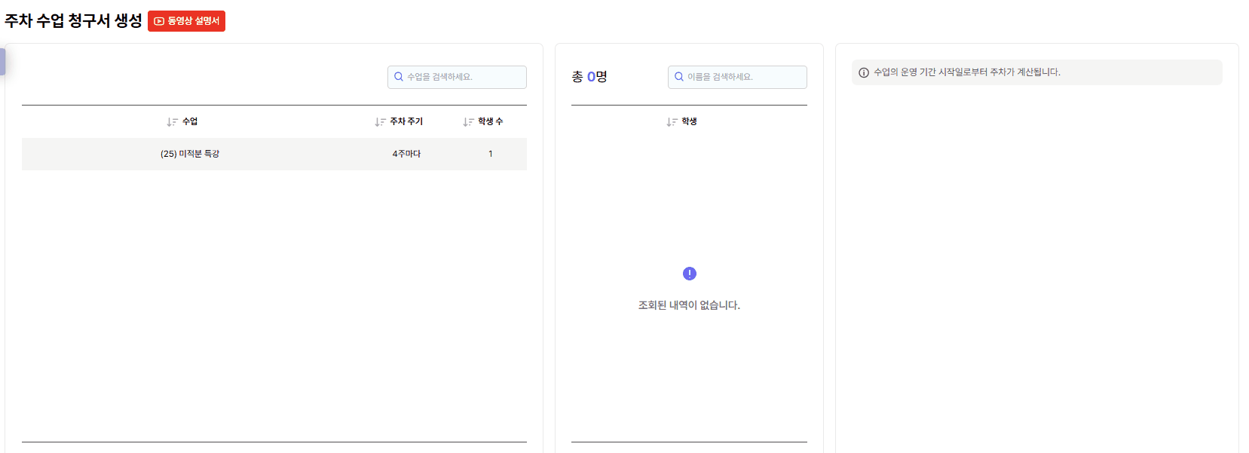Click the info icon in the notice banner
Screen dimensions: 1249x453
(864, 72)
